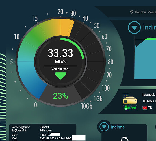Click the green IPv6 lock badge
The height and width of the screenshot is (141, 156).
[130, 108]
